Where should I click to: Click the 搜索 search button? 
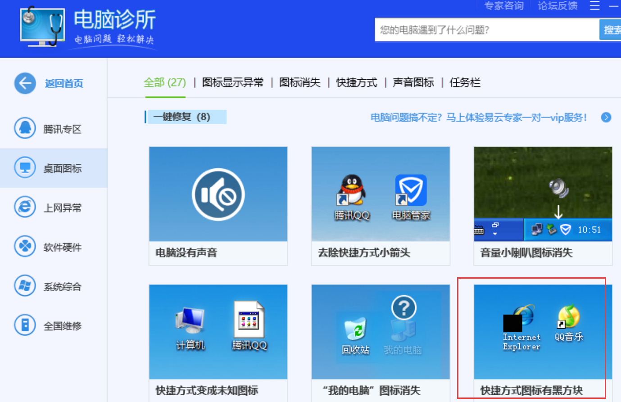[x=612, y=29]
